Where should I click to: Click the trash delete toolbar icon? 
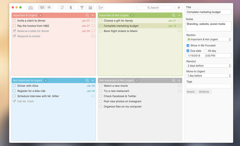[71, 7]
